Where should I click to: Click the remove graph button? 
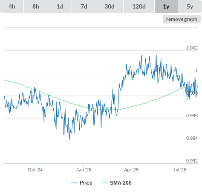pos(182,19)
